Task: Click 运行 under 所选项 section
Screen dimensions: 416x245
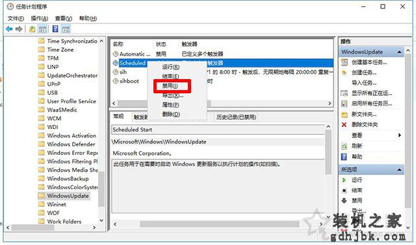Action: click(x=357, y=180)
